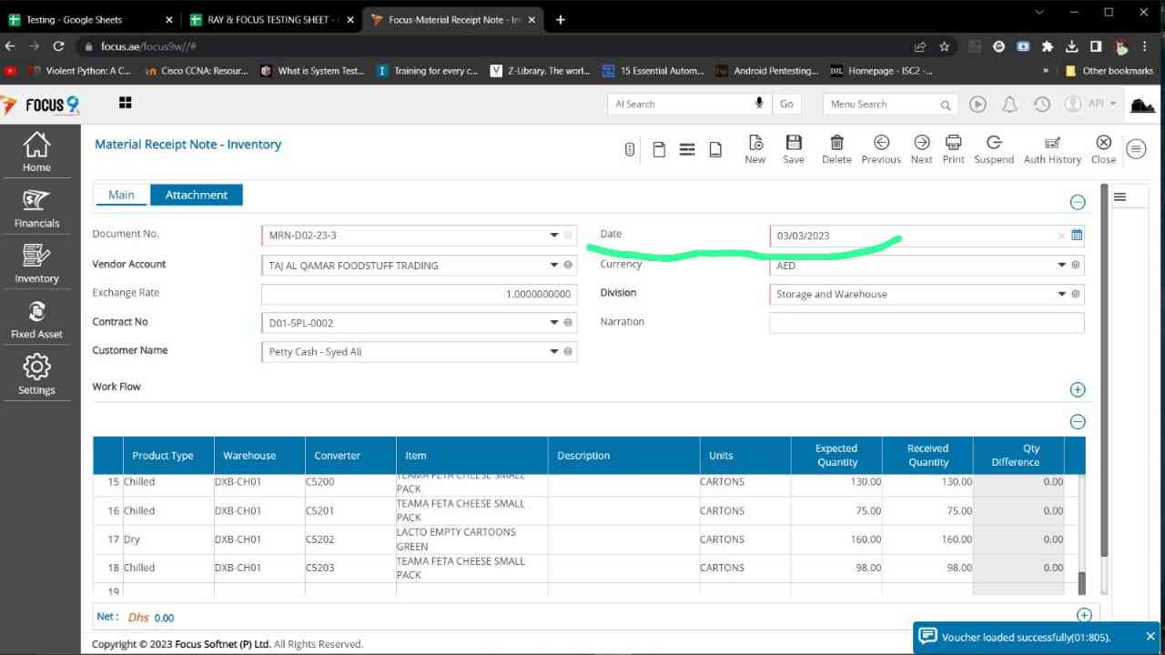The width and height of the screenshot is (1165, 655).
Task: Expand the Work Flow section
Action: pyautogui.click(x=1078, y=389)
